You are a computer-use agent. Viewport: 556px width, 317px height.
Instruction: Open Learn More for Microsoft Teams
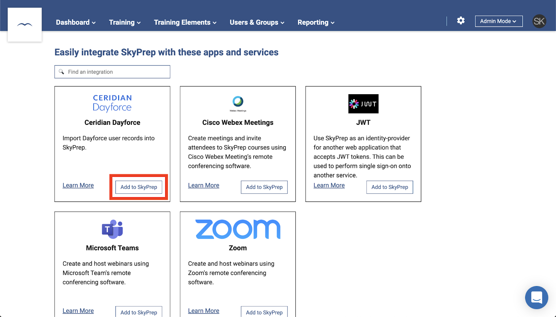click(78, 311)
